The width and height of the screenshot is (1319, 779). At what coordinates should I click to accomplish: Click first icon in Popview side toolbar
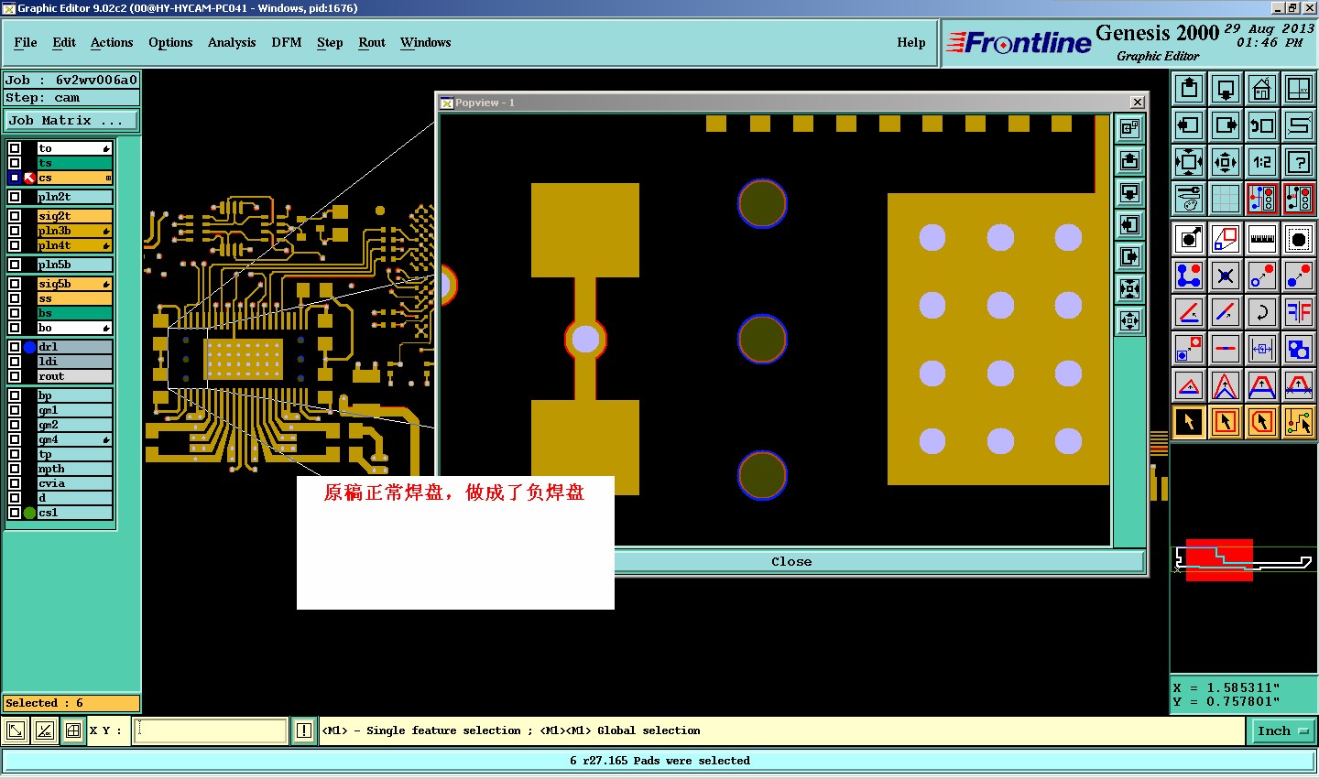click(1130, 129)
